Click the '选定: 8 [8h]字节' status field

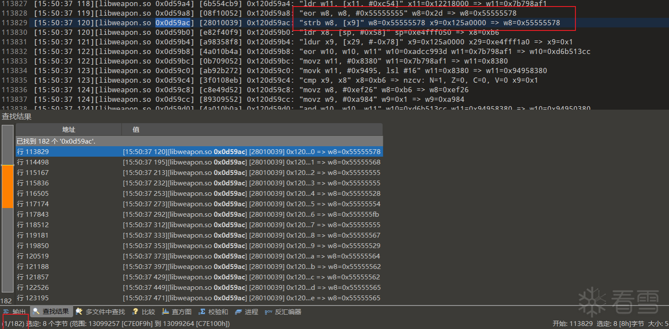(x=620, y=323)
